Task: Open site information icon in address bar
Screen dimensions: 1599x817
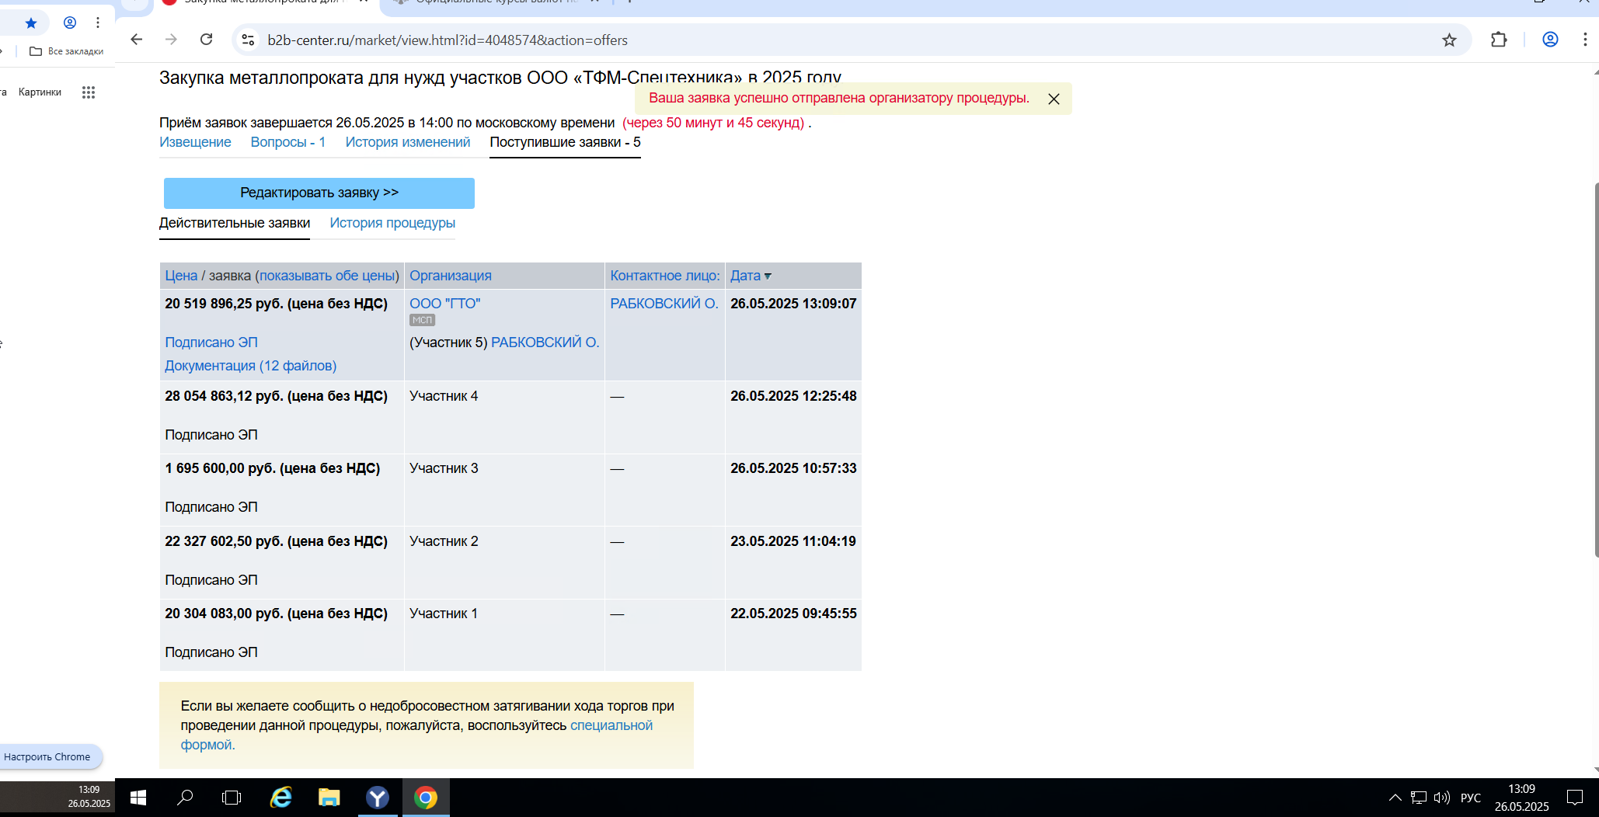Action: (248, 40)
